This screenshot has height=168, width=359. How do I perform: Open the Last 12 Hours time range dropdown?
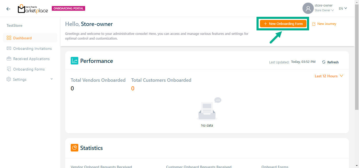(329, 76)
